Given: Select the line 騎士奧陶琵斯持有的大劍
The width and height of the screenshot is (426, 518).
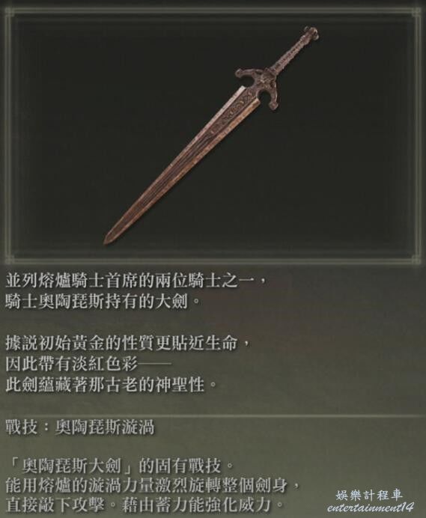Looking at the screenshot, I should (x=103, y=301).
